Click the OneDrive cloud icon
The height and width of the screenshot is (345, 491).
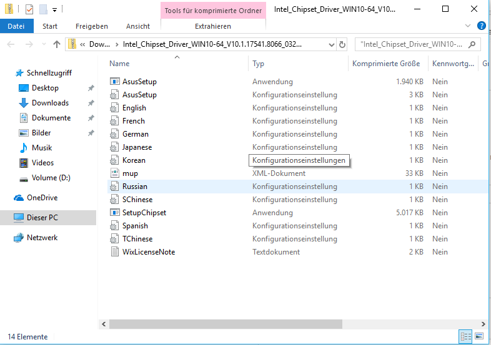[19, 198]
